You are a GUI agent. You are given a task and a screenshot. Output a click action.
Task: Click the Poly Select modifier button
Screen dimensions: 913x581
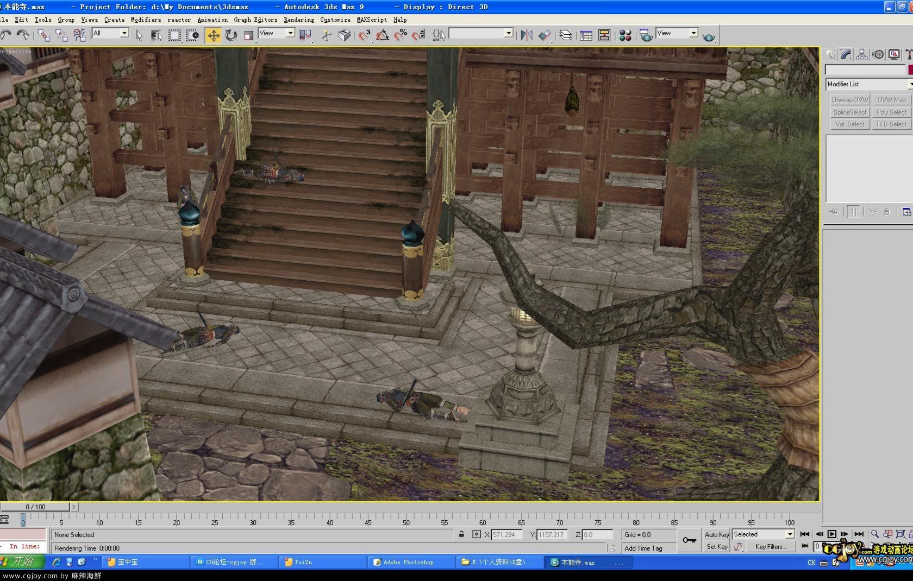click(x=892, y=112)
